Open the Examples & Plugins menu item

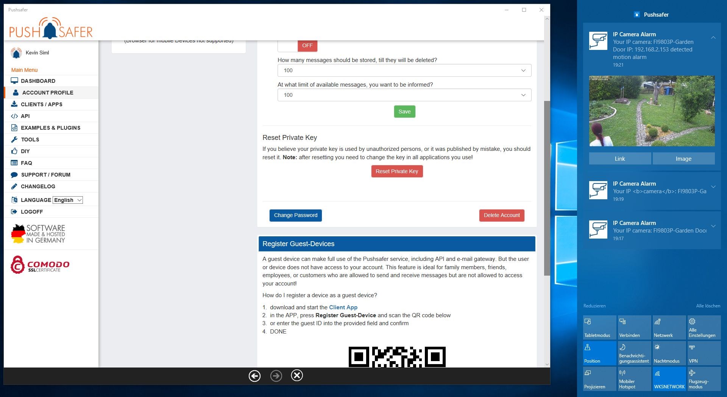point(51,128)
